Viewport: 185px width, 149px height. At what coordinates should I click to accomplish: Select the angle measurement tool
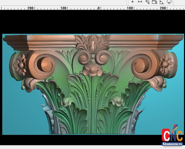[x=162, y=2]
